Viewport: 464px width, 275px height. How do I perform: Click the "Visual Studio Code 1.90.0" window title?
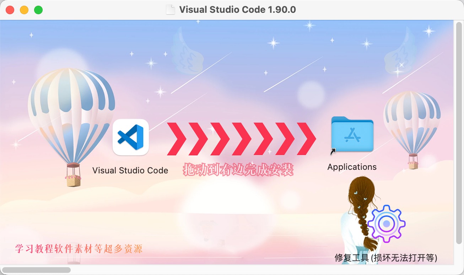coord(237,10)
